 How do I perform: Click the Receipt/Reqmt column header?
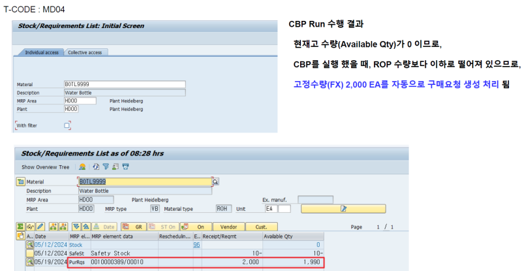(x=232, y=236)
